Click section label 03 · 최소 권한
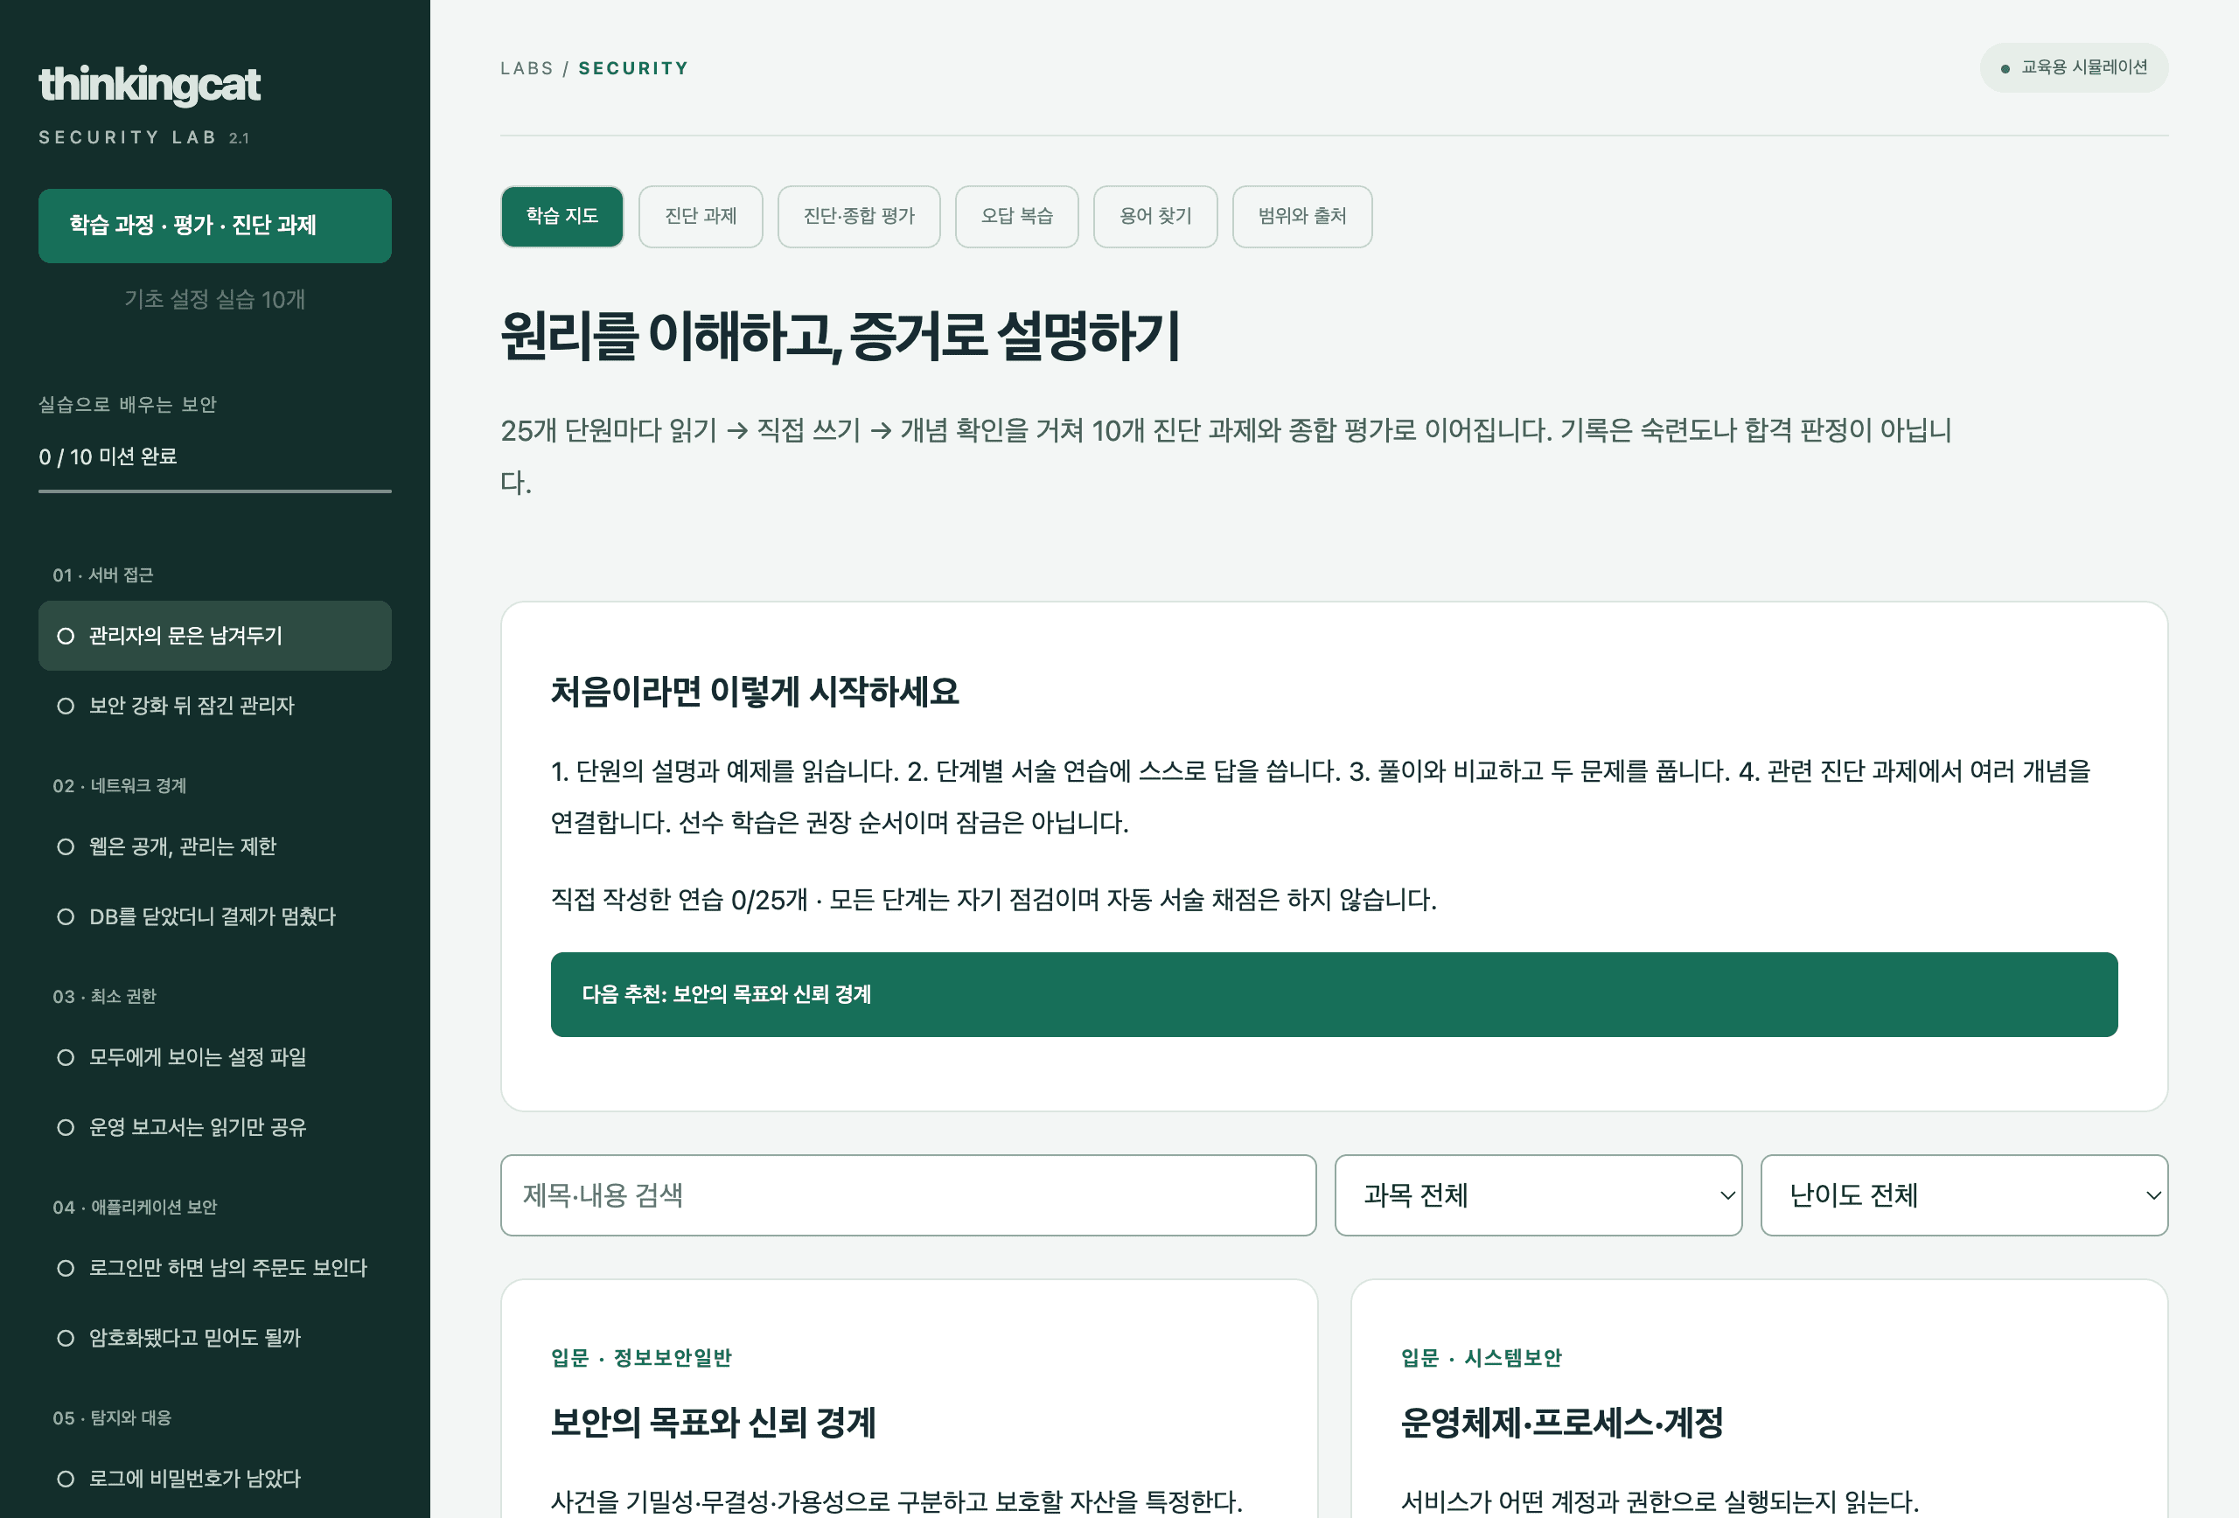Screen dimensions: 2239x1518 [104, 997]
